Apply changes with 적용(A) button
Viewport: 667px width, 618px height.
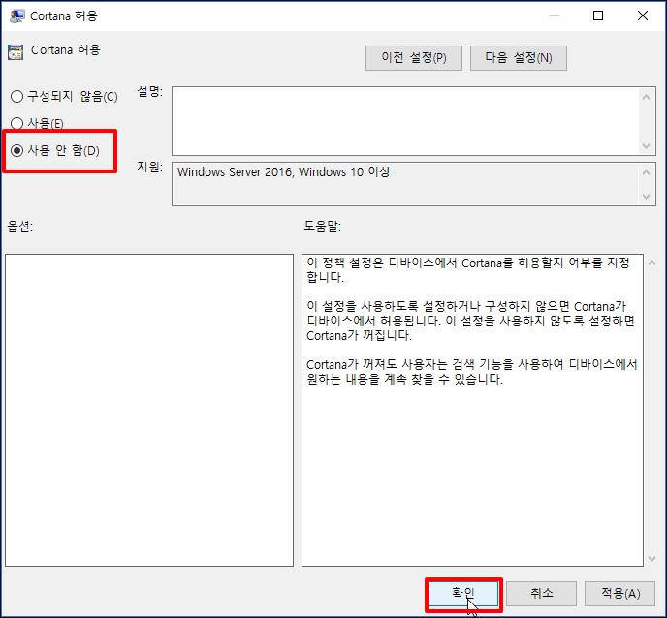coord(619,594)
